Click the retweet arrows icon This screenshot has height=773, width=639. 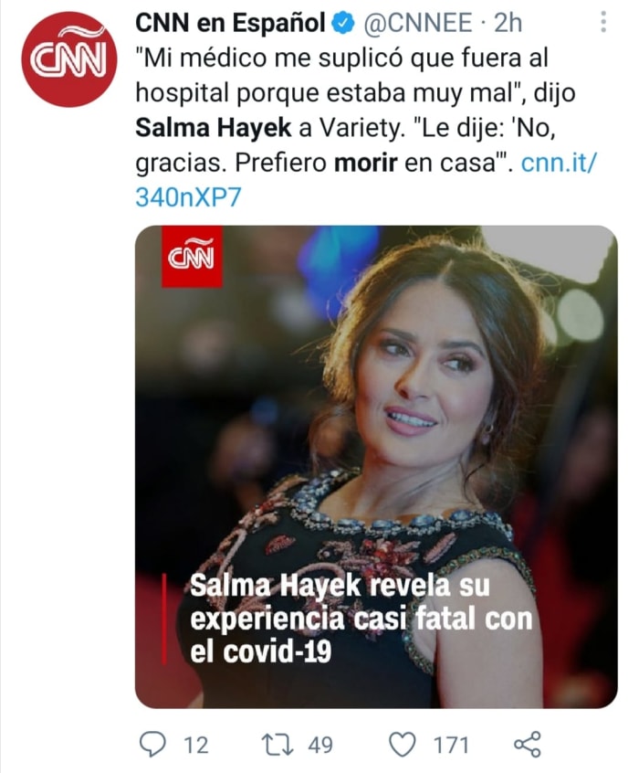point(275,744)
